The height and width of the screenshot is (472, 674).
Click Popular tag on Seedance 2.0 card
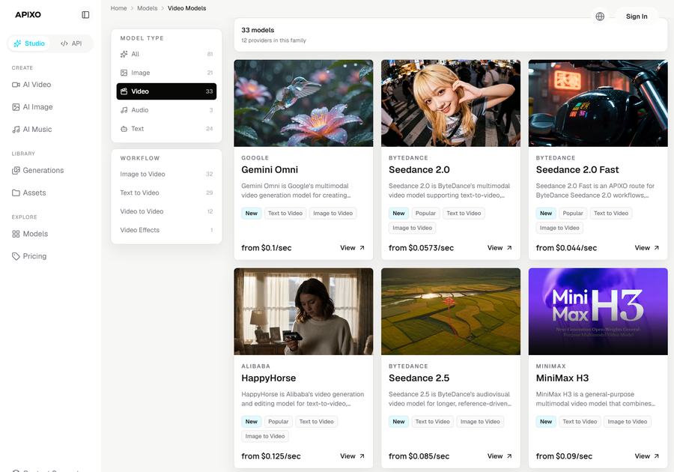tap(425, 214)
